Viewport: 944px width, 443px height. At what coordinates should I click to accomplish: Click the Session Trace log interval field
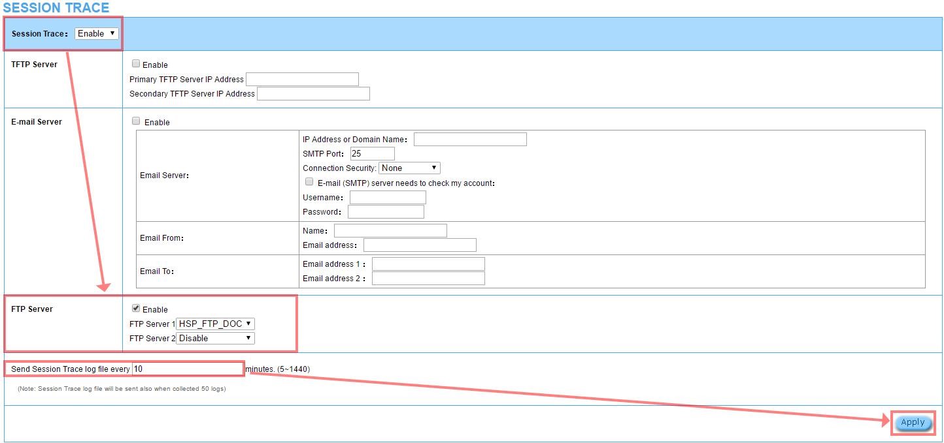187,369
